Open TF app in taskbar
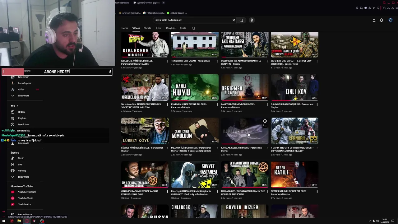398x224 pixels. point(35,221)
